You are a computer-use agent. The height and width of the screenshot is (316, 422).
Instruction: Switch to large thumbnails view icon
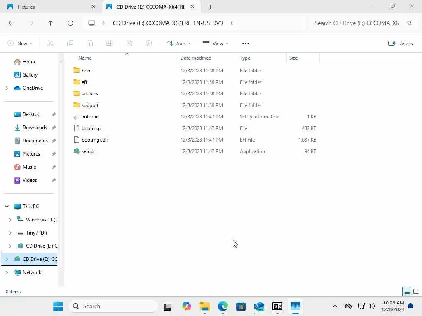(416, 291)
